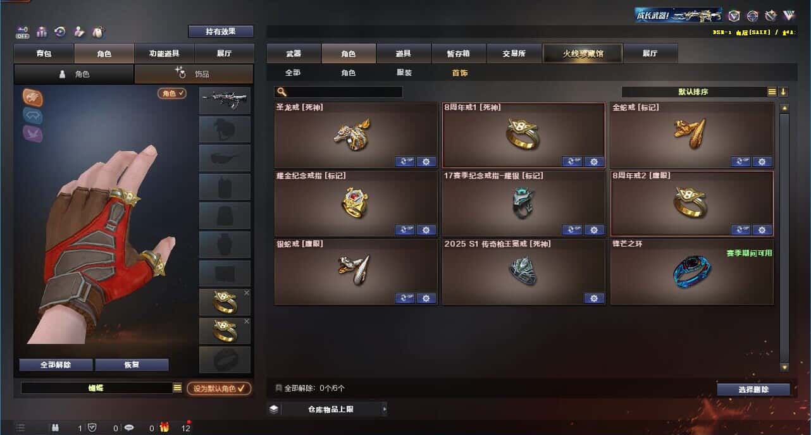Toggle the 角色 checkmark pill in preview
811x435 pixels.
(172, 93)
